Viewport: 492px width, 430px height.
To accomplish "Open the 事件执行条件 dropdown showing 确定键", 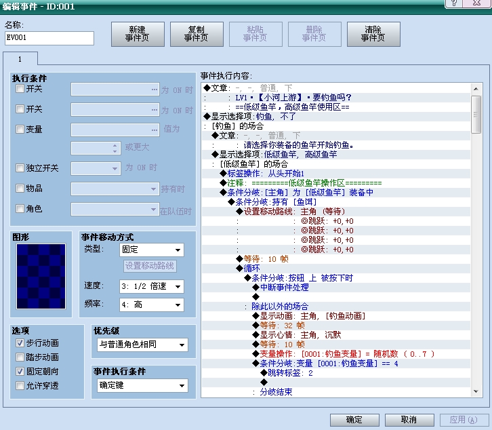I will [142, 385].
